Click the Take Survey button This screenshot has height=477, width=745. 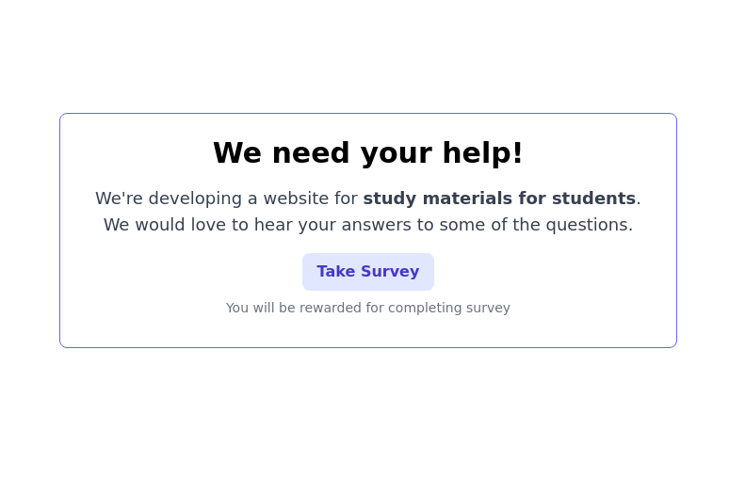coord(367,272)
